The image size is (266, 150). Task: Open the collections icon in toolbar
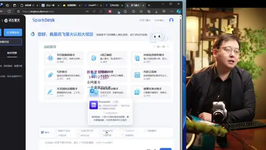pos(149,11)
